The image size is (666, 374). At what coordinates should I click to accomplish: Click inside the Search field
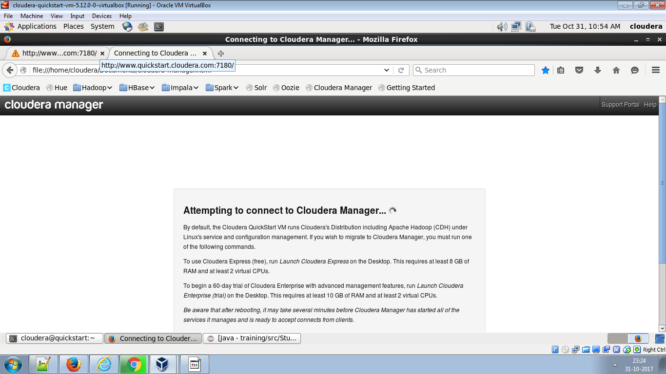pyautogui.click(x=473, y=70)
